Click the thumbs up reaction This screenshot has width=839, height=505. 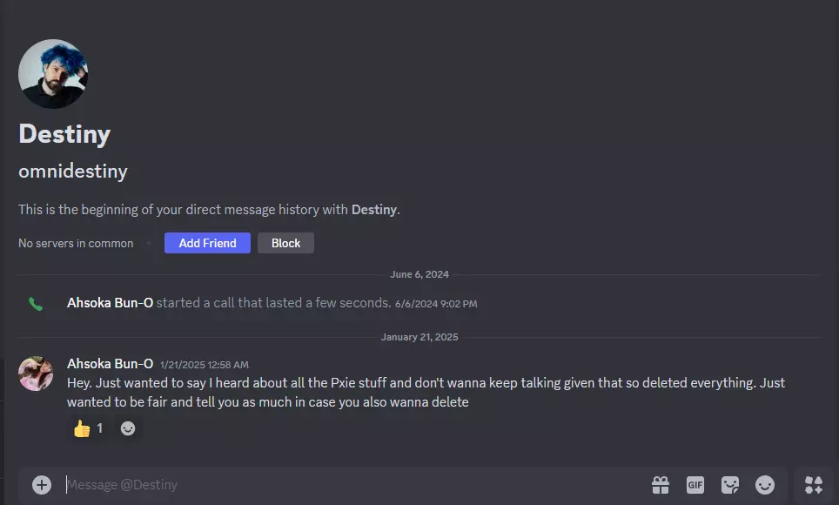tap(88, 428)
